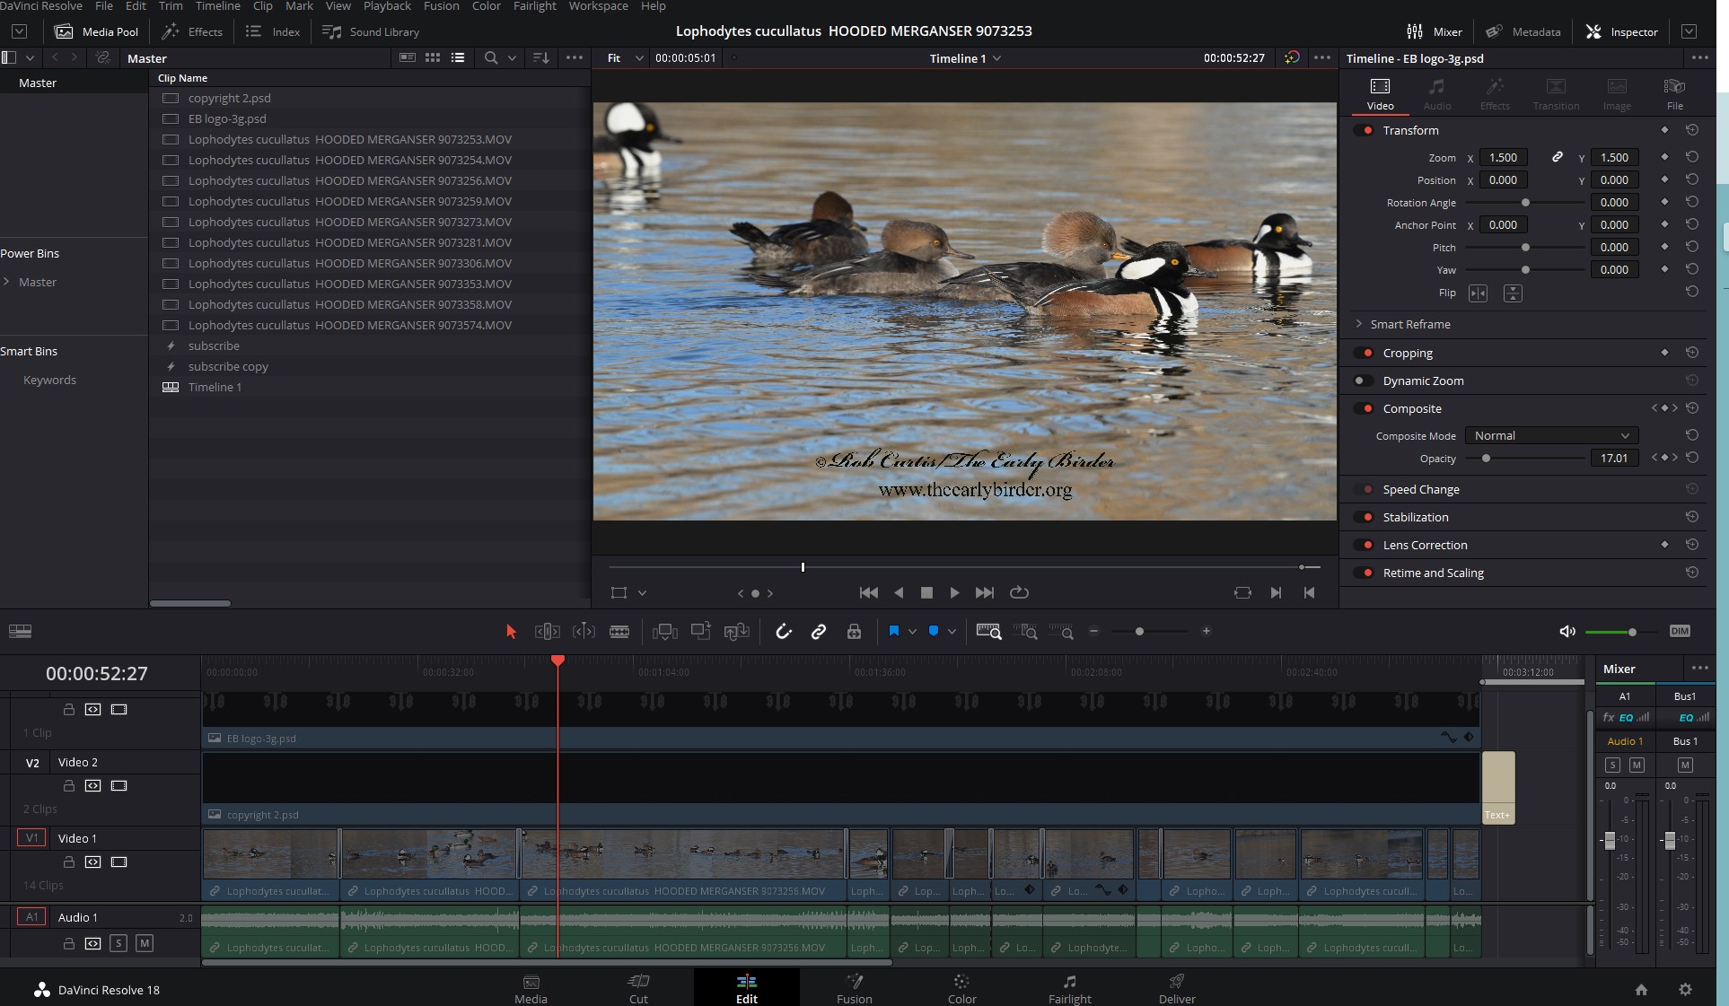The image size is (1729, 1006).
Task: Flip the clip vertically
Action: pos(1513,293)
